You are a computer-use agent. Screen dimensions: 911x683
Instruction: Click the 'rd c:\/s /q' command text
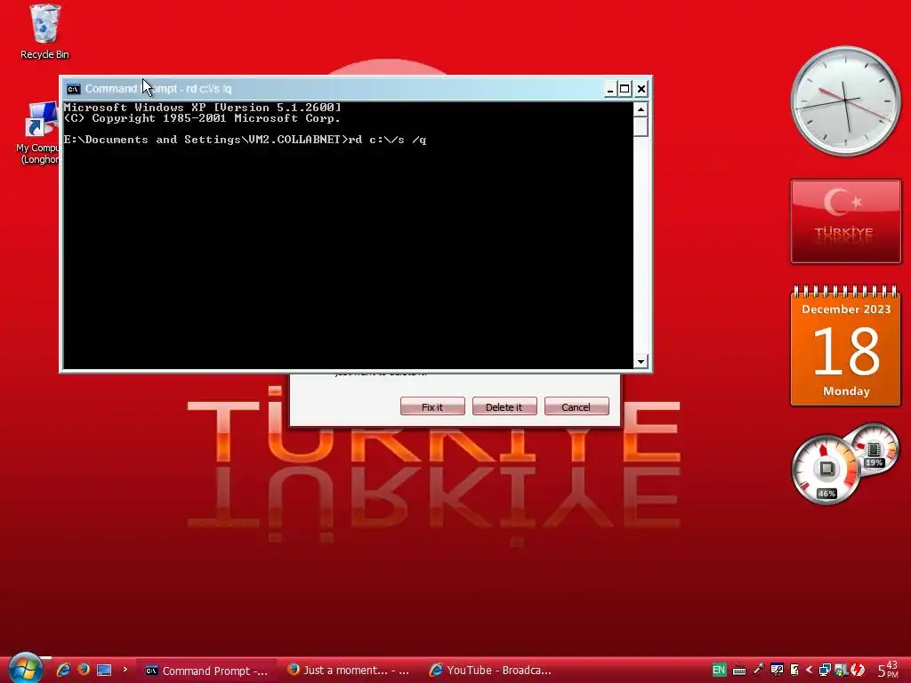click(388, 140)
